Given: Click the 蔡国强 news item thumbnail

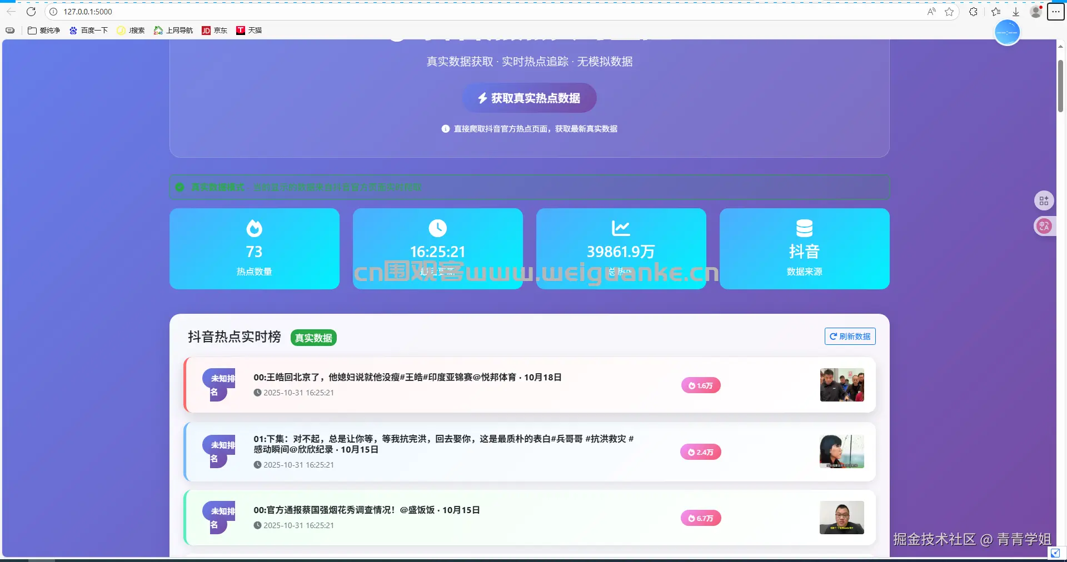Looking at the screenshot, I should pyautogui.click(x=841, y=518).
